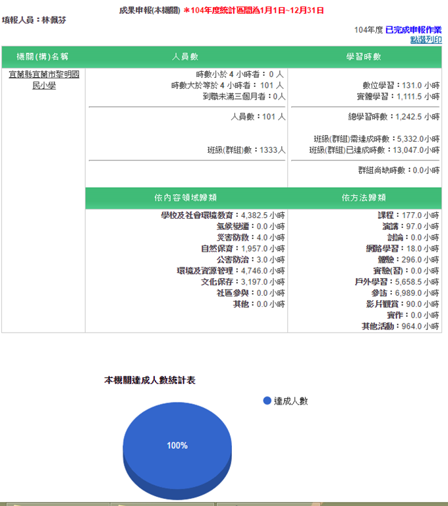Click 其他 0.0 小時 content row
Screen dimensions: 448x506
click(x=259, y=304)
